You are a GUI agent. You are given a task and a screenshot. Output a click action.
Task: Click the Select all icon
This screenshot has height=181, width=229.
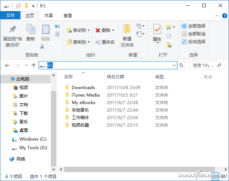184,26
